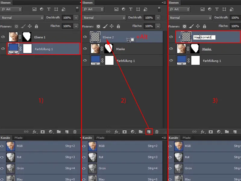
Task: Open Art filter type dropdown in right panel
Action: coord(179,9)
